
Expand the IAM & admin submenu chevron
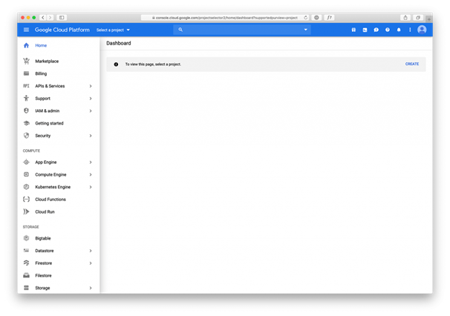pos(91,111)
